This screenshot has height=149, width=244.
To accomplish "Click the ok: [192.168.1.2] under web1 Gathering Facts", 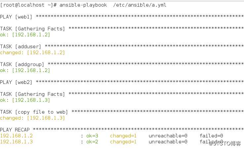I will pos(25,35).
